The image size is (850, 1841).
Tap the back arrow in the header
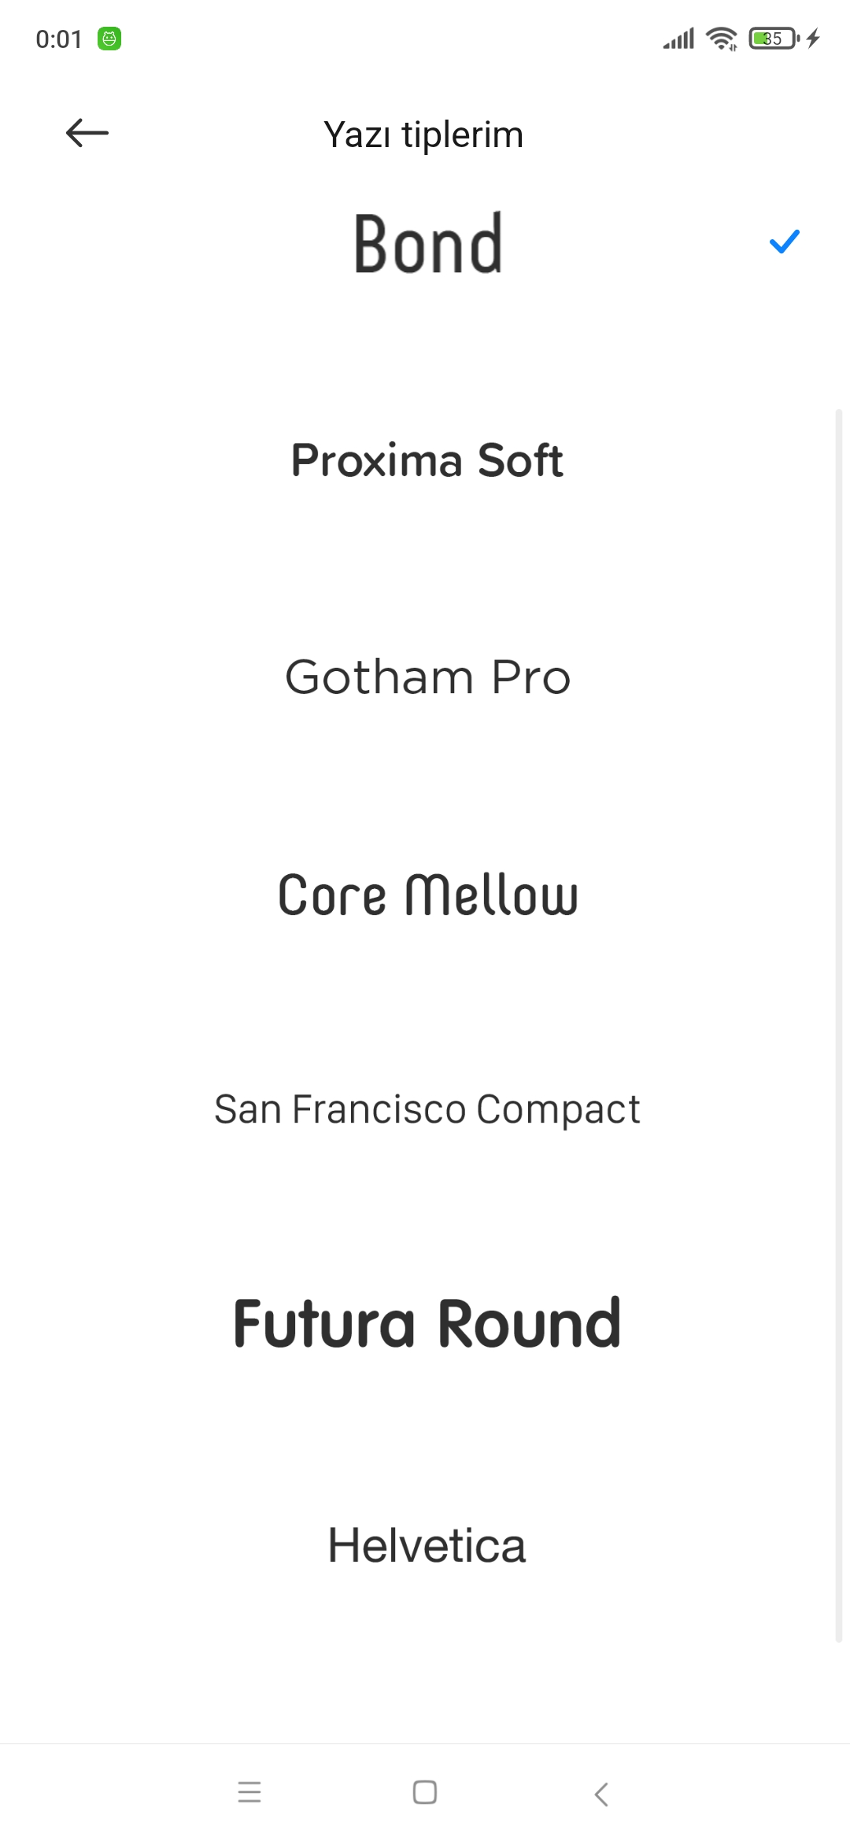(x=87, y=133)
